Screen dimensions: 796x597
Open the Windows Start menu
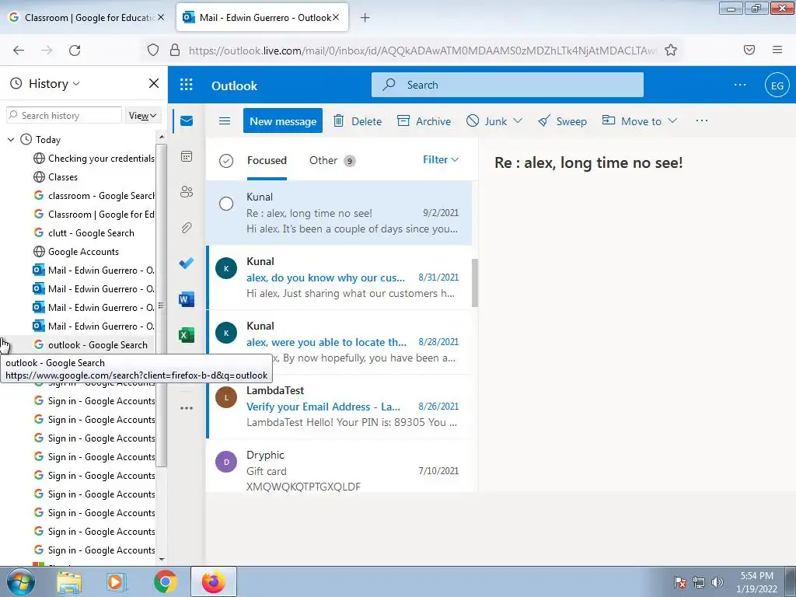[19, 581]
